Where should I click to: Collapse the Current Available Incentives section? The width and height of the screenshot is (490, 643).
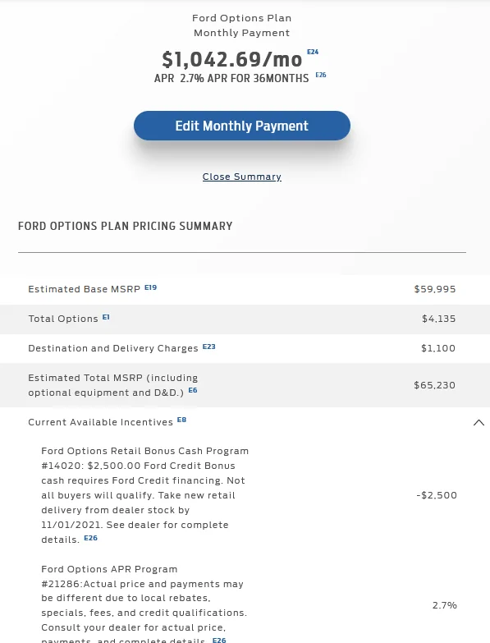[x=479, y=422]
